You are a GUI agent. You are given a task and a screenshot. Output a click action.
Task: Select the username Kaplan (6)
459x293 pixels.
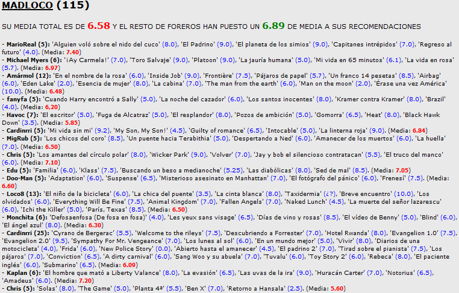tap(23, 273)
